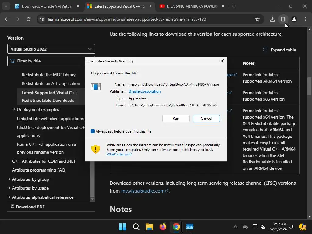Open the Chrome side panel icon

pyautogui.click(x=283, y=19)
